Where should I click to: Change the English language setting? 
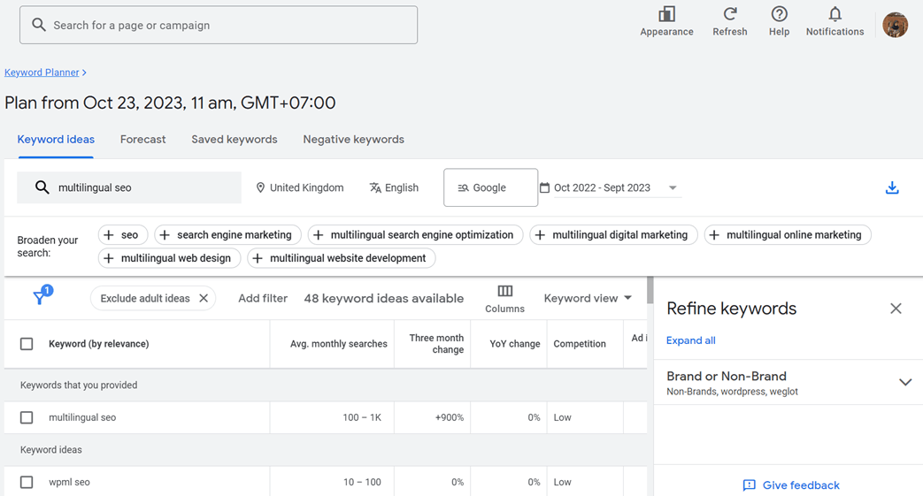pos(394,187)
